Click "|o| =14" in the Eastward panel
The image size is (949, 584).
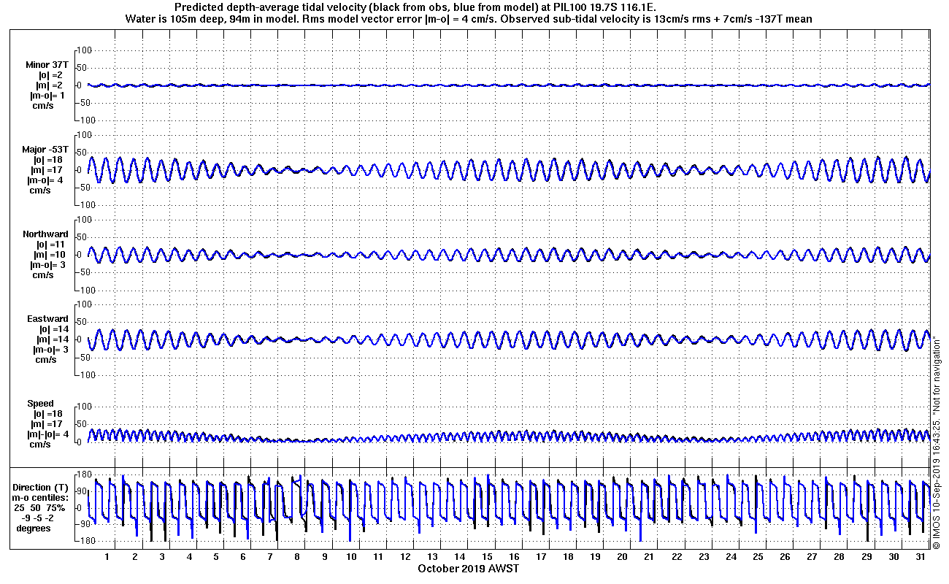click(x=52, y=329)
